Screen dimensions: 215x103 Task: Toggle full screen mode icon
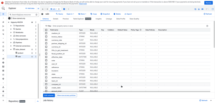[213, 9]
